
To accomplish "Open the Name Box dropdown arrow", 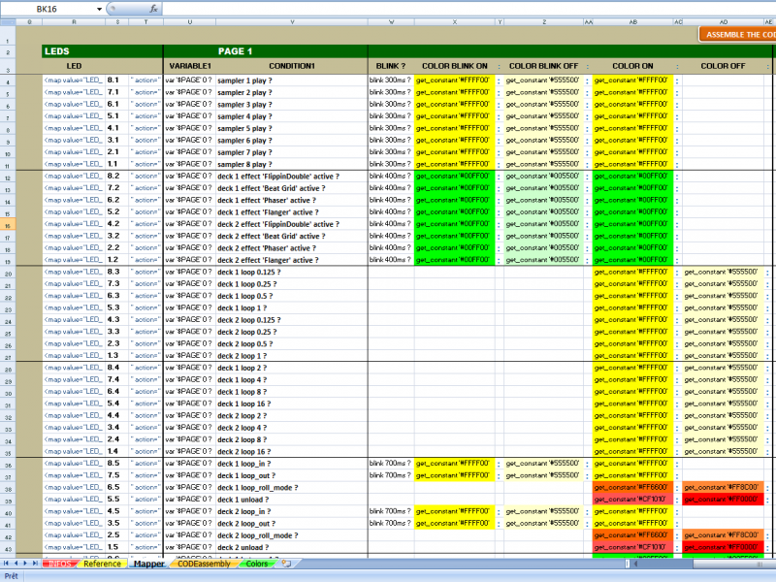I will coord(100,8).
